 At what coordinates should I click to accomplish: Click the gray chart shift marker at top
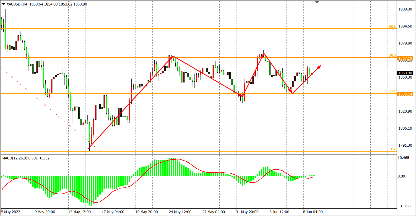pyautogui.click(x=317, y=2)
